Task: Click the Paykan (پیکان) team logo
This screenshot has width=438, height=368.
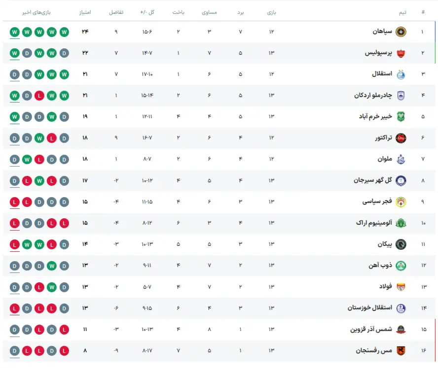Action: [x=401, y=244]
